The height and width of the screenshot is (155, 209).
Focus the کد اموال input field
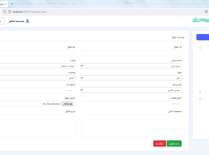[131, 53]
